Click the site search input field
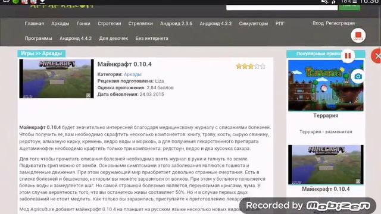Viewport: 381px width, 214px height. (282, 7)
